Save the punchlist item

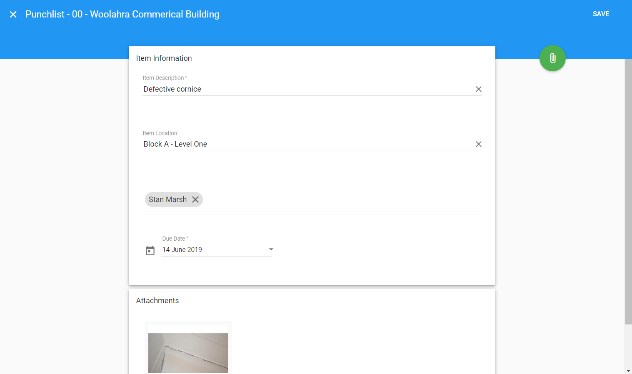tap(601, 14)
